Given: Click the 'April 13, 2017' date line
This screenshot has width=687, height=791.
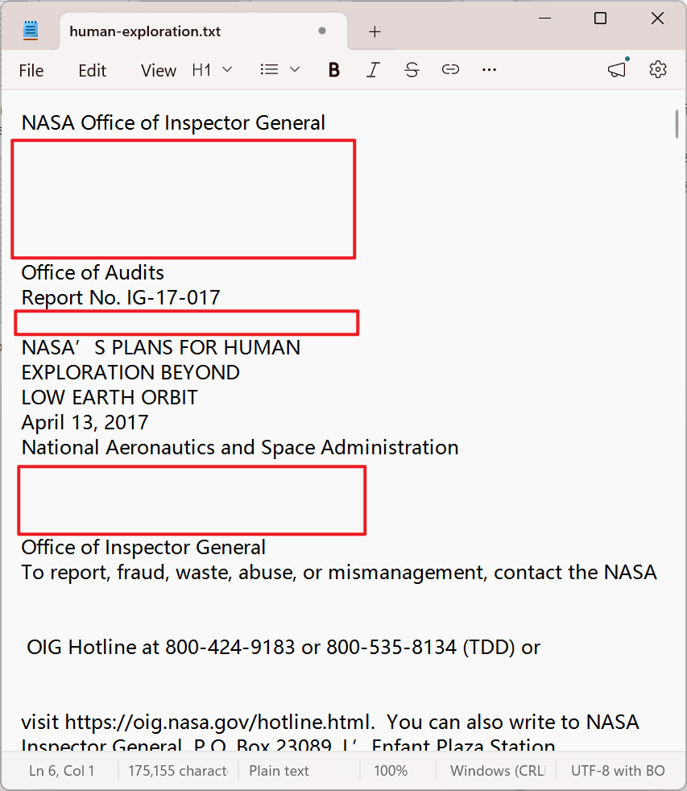Looking at the screenshot, I should click(x=85, y=423).
